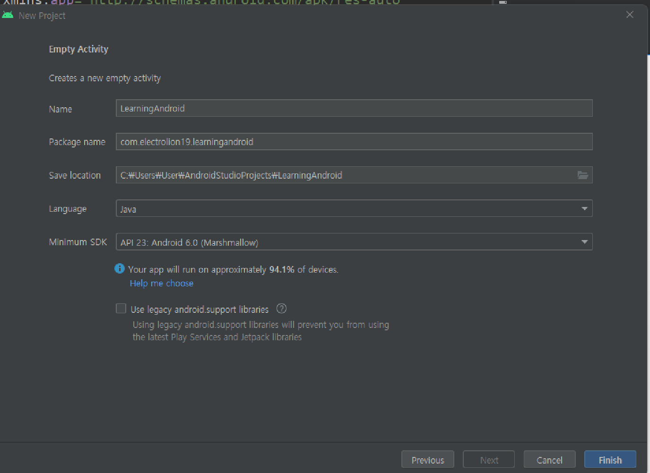The image size is (650, 473).
Task: Click the folder browse icon in Save location
Action: click(x=582, y=175)
